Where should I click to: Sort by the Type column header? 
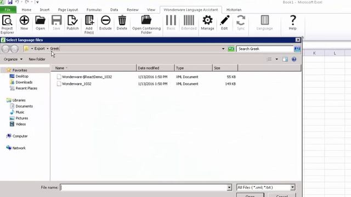click(193, 68)
